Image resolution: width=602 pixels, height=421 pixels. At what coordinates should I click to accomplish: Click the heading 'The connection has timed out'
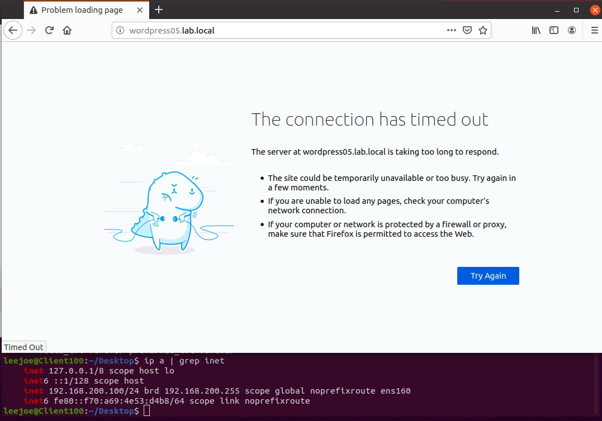369,119
